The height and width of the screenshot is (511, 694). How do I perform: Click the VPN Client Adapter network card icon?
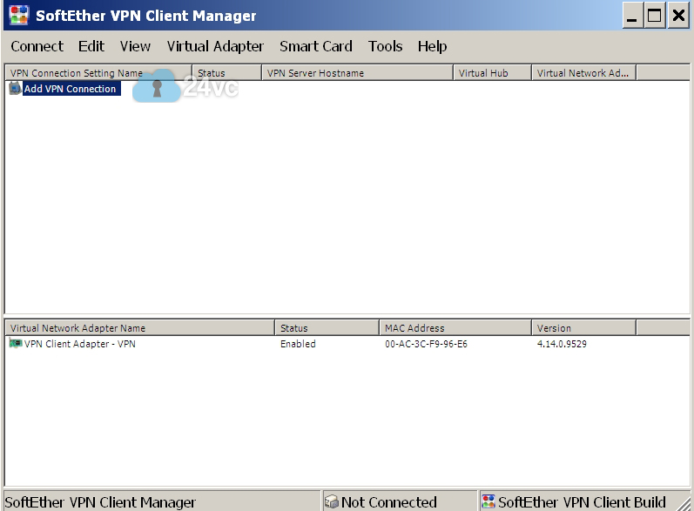click(16, 343)
